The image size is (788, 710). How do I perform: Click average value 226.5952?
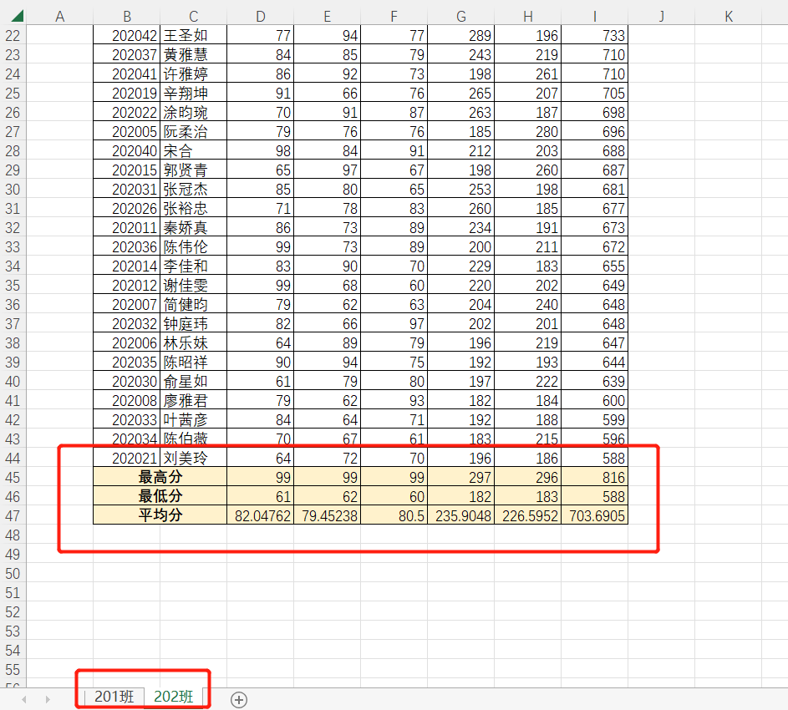point(527,515)
